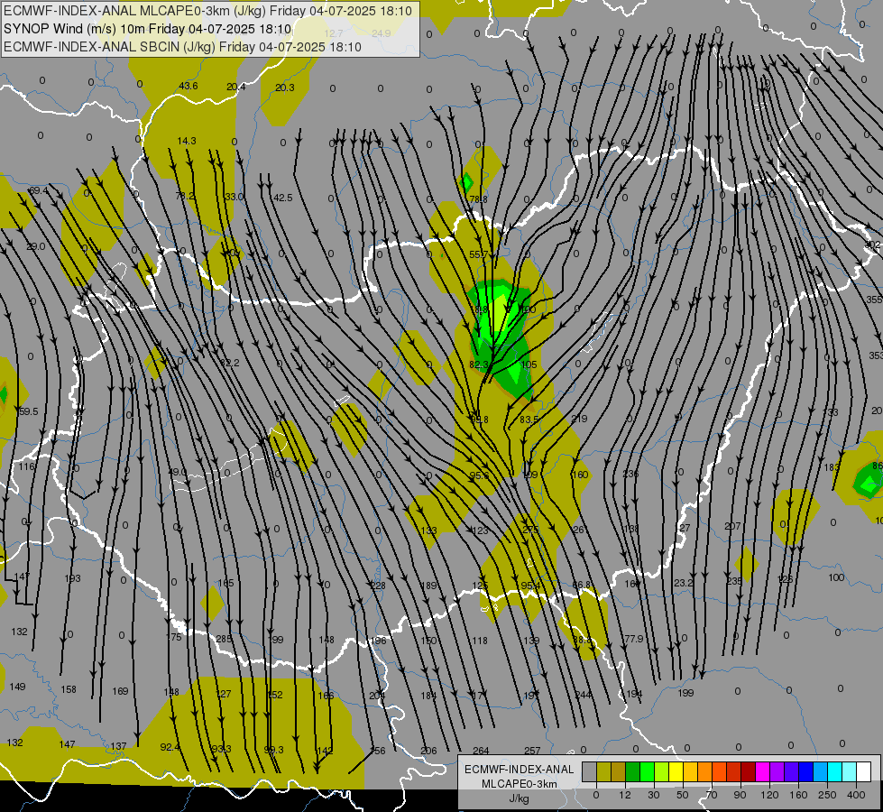
Task: Choose the bright cyan legend swatch
Action: [x=834, y=771]
